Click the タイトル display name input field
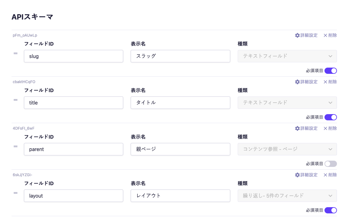Viewport: 341px width, 223px height. [x=180, y=103]
